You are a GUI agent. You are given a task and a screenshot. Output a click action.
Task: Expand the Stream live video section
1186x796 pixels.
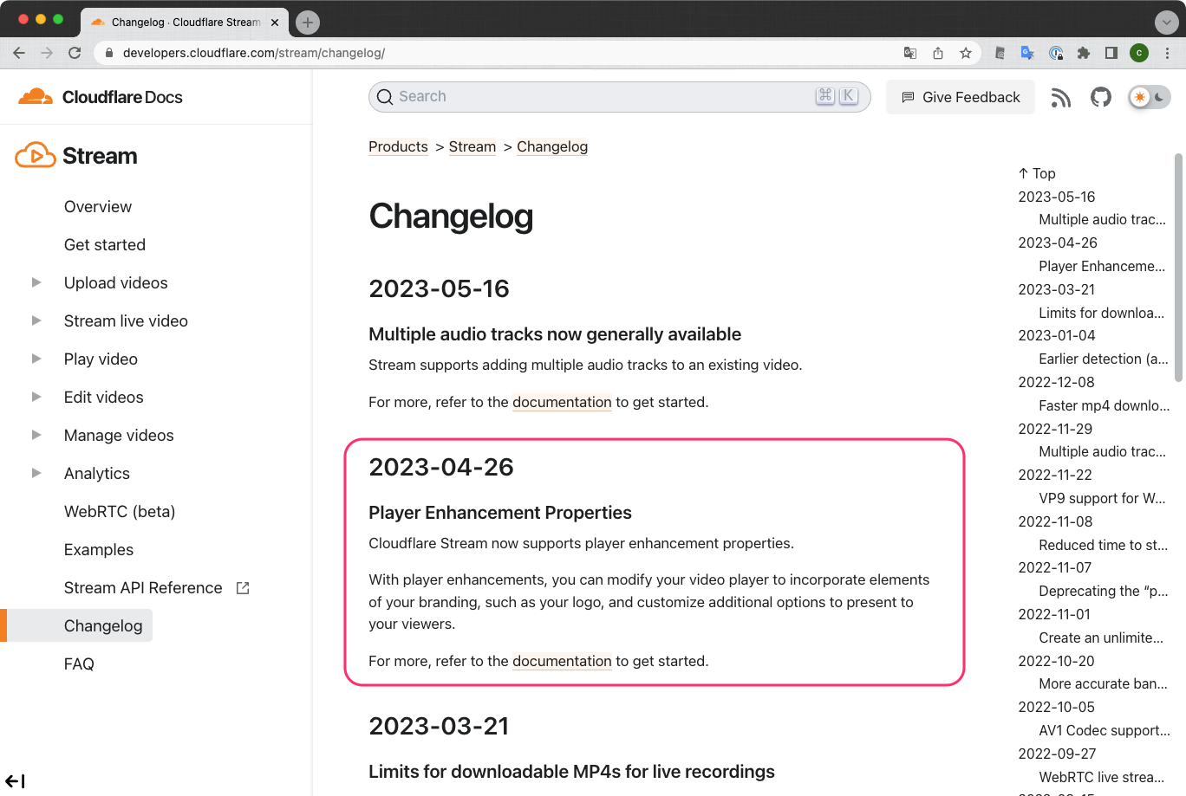[x=36, y=320]
